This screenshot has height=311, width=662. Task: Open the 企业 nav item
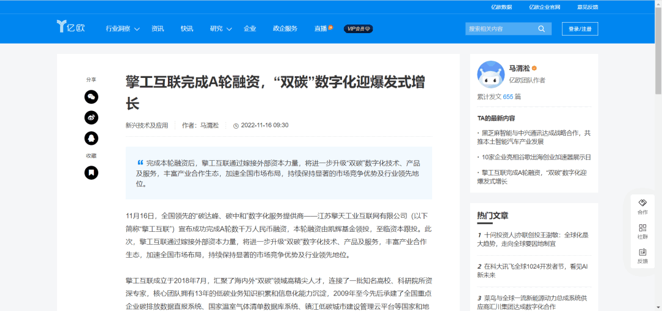[250, 29]
